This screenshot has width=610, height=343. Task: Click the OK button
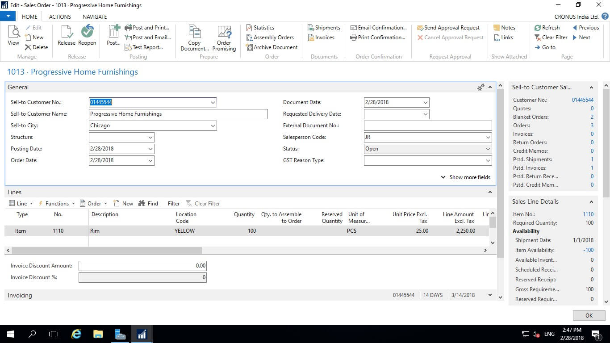pos(589,315)
